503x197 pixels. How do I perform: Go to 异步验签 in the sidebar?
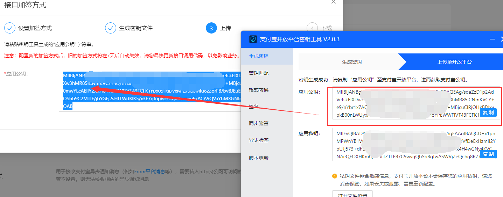tap(259, 140)
